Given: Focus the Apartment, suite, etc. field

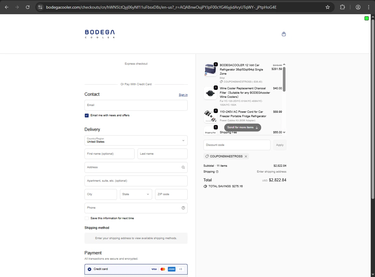Looking at the screenshot, I should [x=136, y=181].
